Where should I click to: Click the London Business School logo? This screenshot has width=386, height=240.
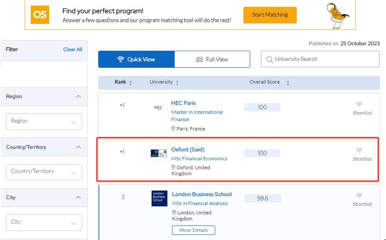click(159, 199)
